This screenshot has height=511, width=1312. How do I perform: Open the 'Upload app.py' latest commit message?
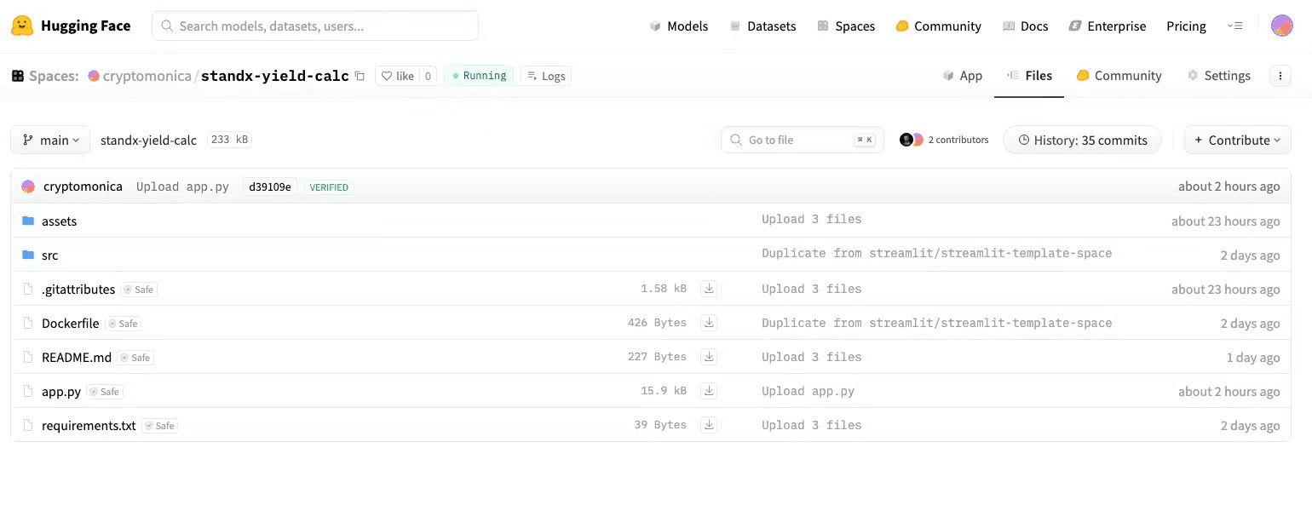tap(182, 187)
